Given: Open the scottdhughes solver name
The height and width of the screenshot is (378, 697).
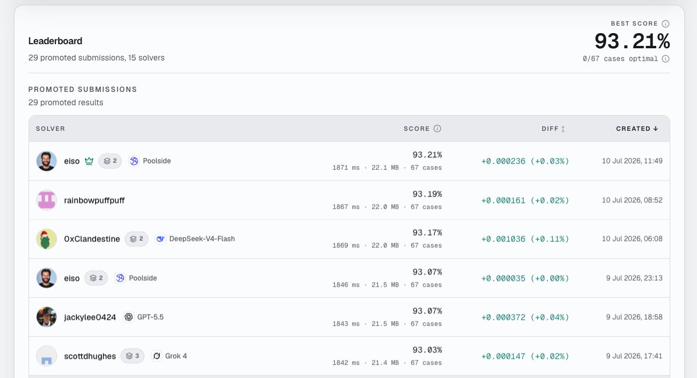Looking at the screenshot, I should point(90,356).
